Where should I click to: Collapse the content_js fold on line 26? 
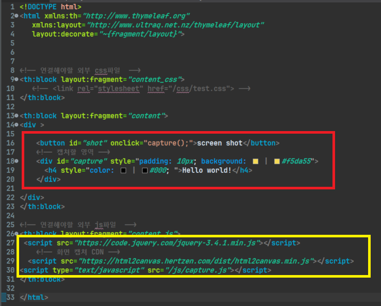[x=17, y=233]
